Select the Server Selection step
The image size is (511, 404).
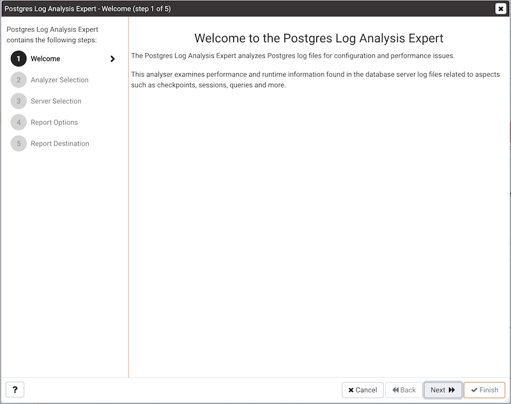point(56,101)
